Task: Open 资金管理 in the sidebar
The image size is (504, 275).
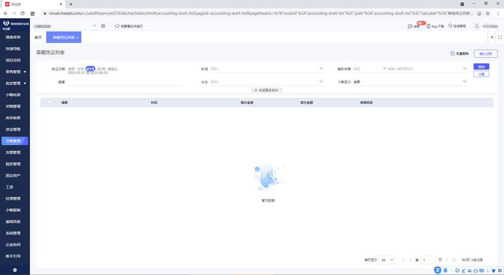Action: click(x=13, y=129)
